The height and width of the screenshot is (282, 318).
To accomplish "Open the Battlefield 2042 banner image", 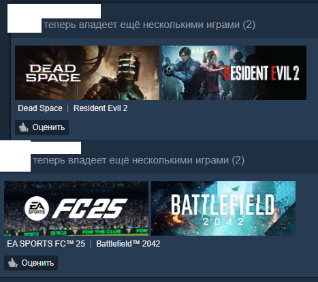I will pyautogui.click(x=223, y=208).
